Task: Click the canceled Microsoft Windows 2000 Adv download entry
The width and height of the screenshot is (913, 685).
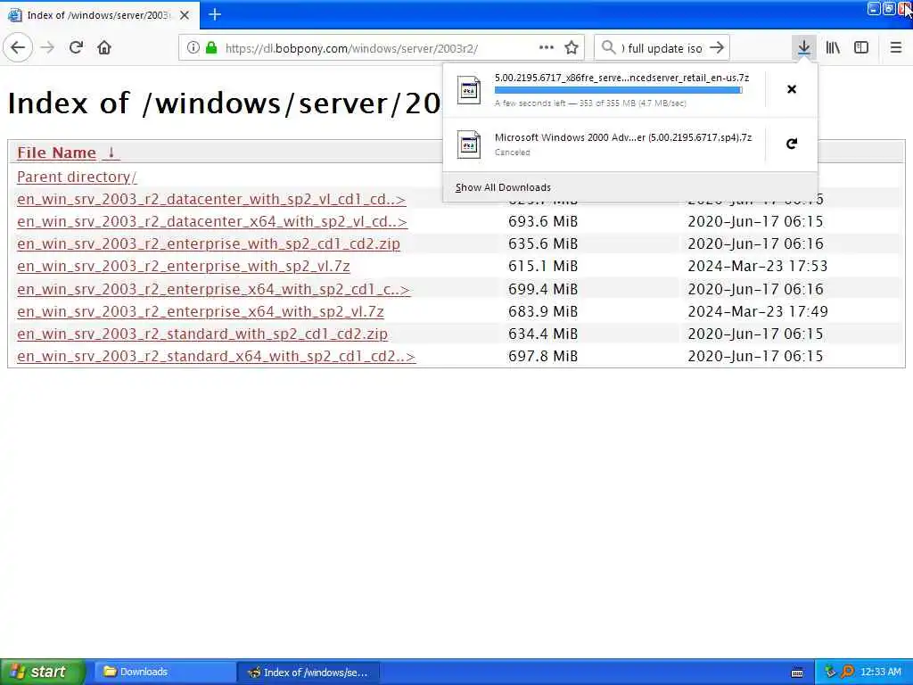Action: click(604, 144)
